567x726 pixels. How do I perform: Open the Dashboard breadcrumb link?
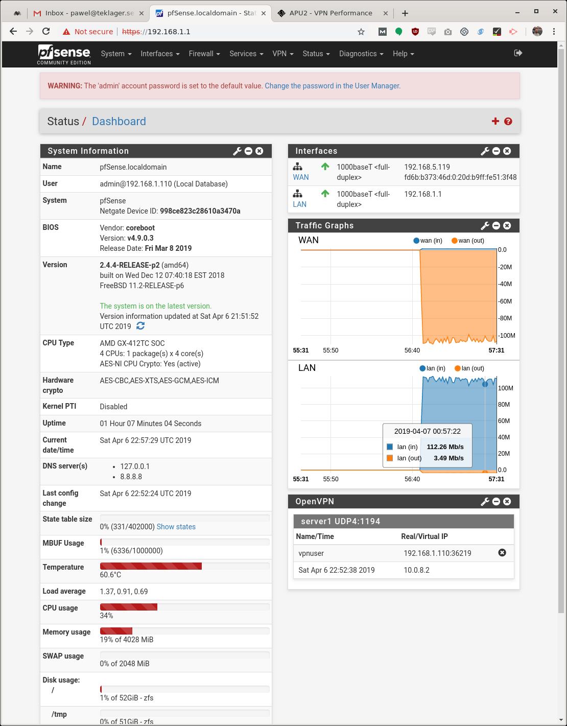119,121
